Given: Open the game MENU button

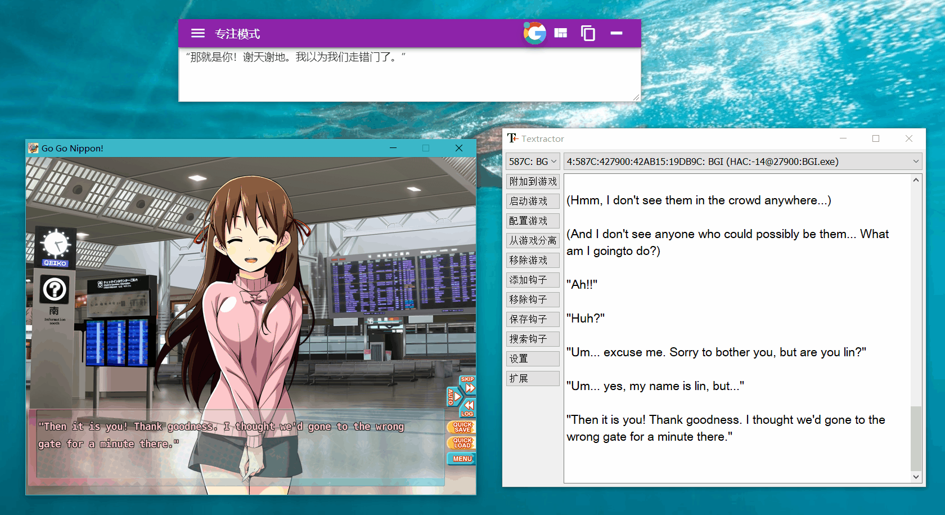Looking at the screenshot, I should (x=462, y=459).
